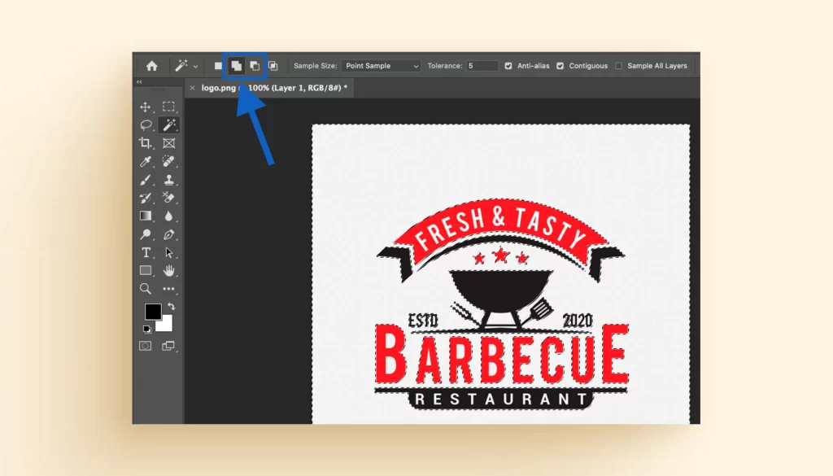833x476 pixels.
Task: Toggle Quick Mask mode
Action: [145, 346]
